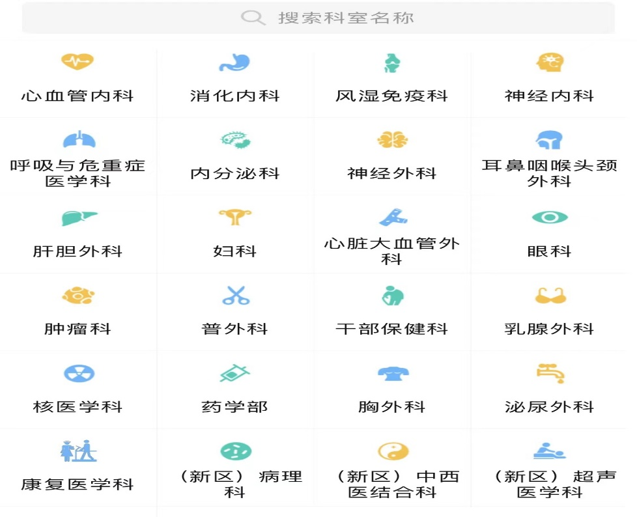Choose the 康复医学科 department label
Image resolution: width=637 pixels, height=517 pixels.
coord(78,485)
